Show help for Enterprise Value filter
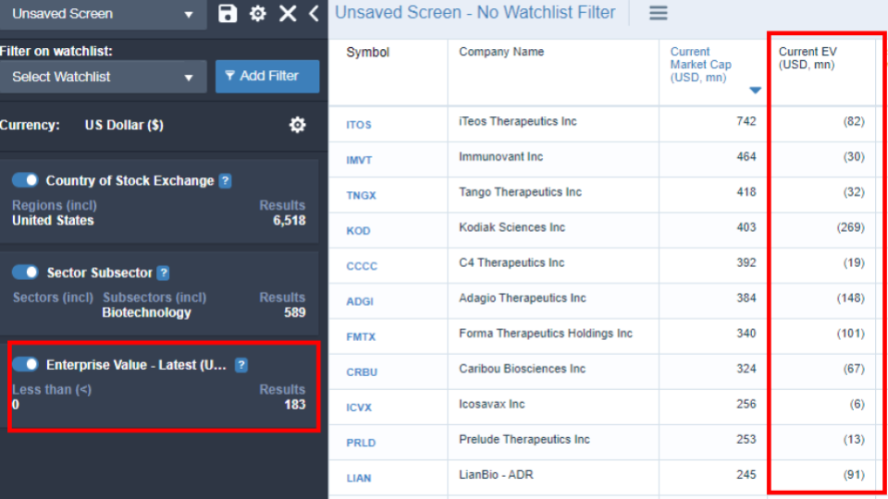 click(x=241, y=365)
